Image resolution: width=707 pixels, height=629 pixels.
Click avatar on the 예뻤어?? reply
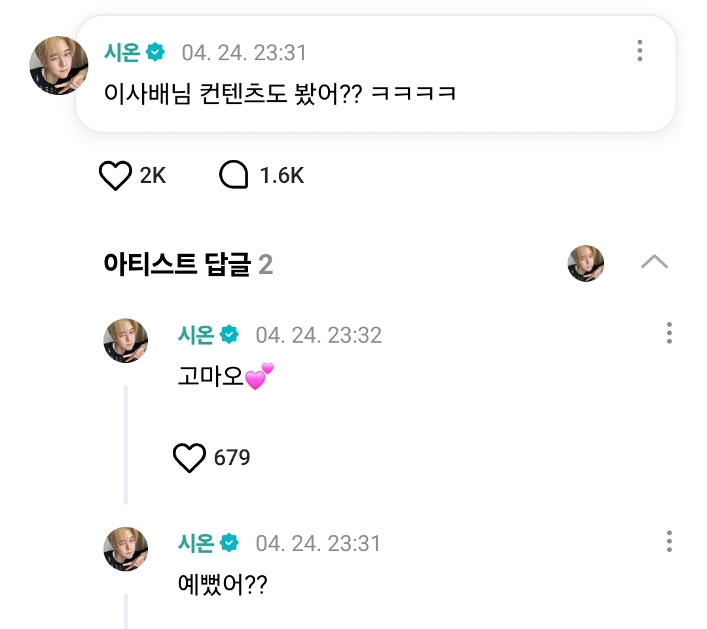126,549
